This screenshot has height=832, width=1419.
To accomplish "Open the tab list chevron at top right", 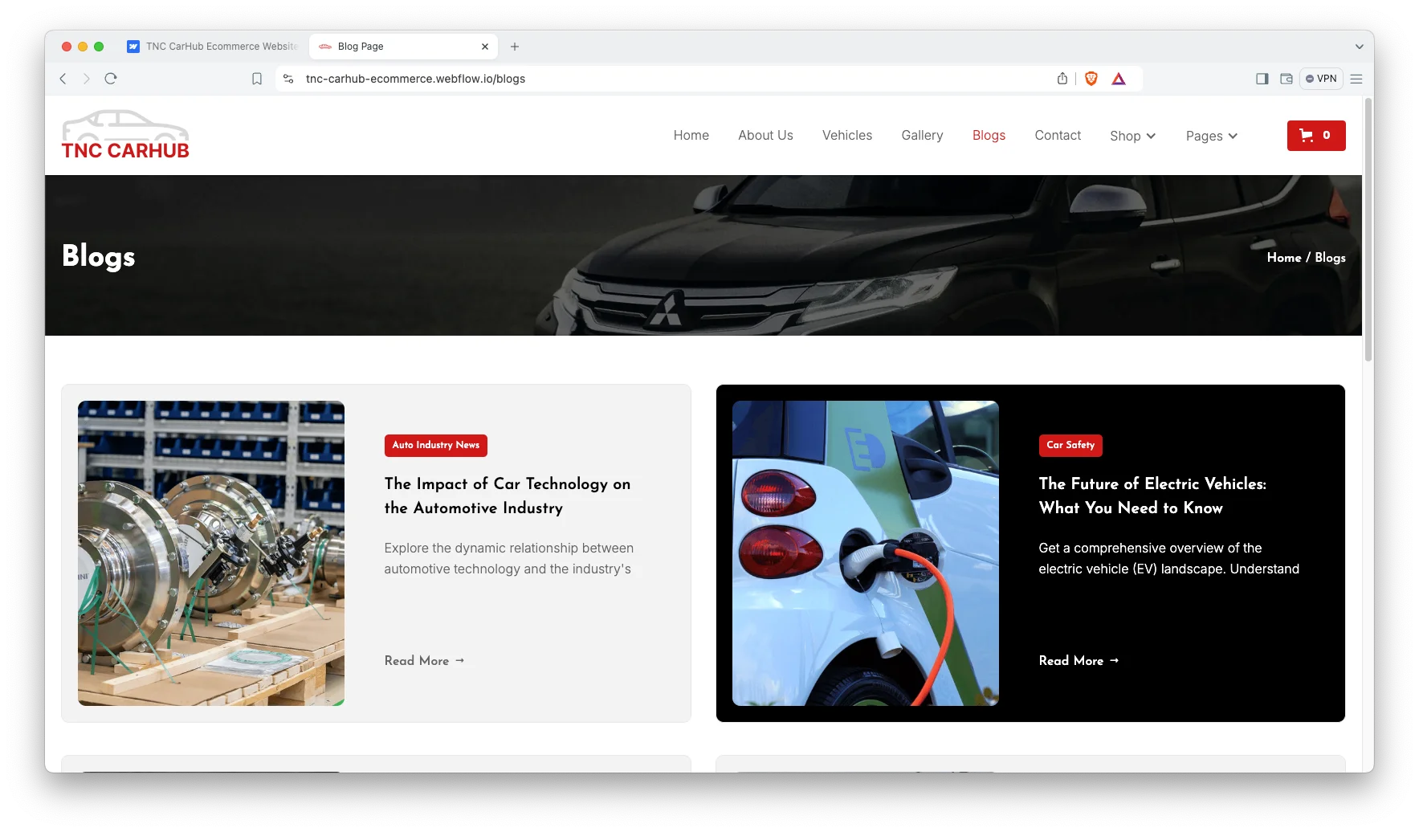I will click(x=1358, y=47).
